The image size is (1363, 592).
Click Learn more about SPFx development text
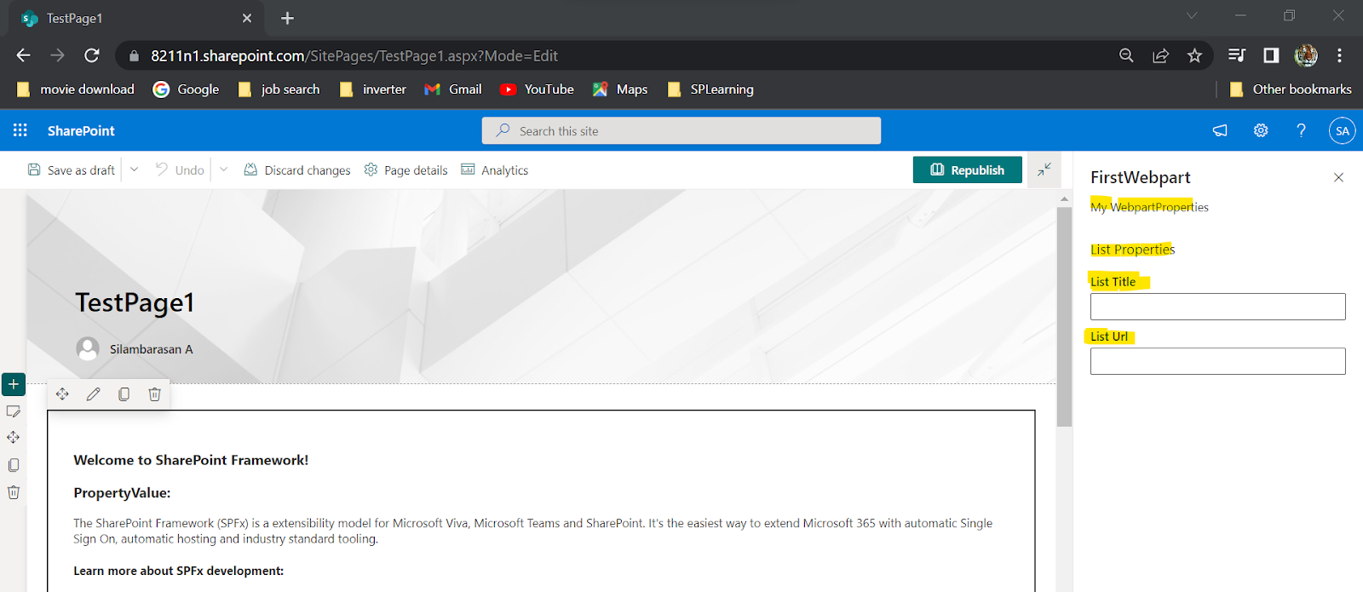[178, 571]
